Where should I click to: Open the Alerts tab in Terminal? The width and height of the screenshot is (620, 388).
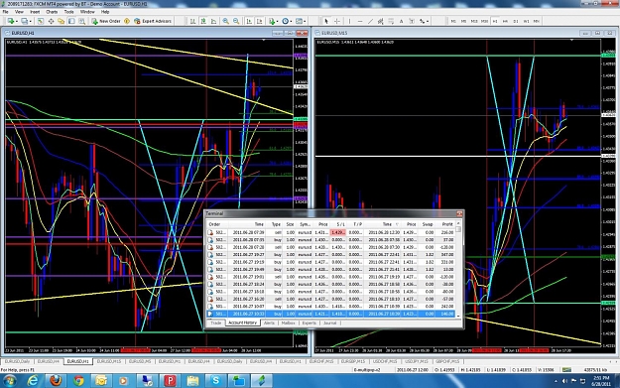tap(269, 323)
